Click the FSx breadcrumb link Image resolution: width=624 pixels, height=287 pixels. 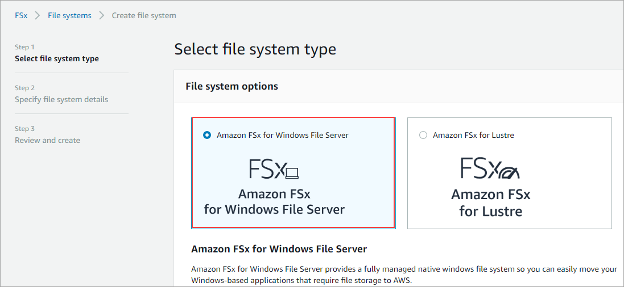[21, 16]
